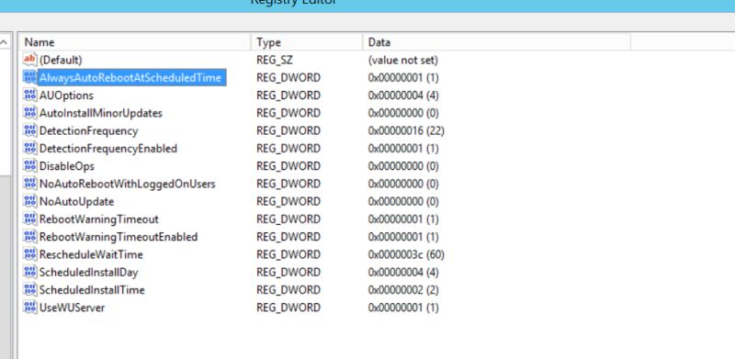Click the AUOptions DWORD icon
This screenshot has width=735, height=359.
click(x=29, y=95)
